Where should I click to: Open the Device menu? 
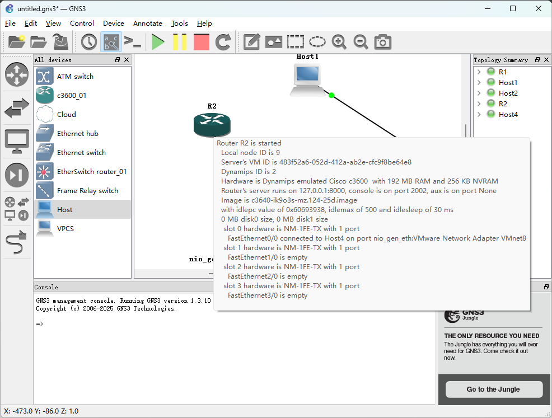pyautogui.click(x=113, y=24)
